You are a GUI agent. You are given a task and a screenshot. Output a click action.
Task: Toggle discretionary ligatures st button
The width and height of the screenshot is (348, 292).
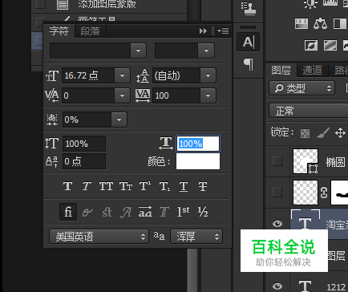(x=107, y=212)
